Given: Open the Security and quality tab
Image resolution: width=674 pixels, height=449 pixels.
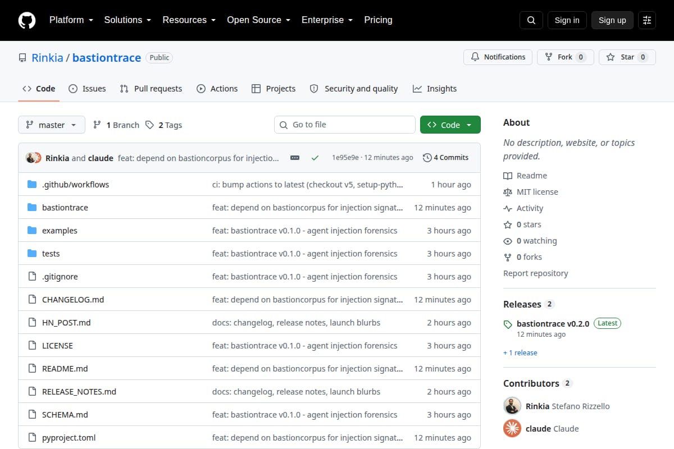Looking at the screenshot, I should coord(354,89).
